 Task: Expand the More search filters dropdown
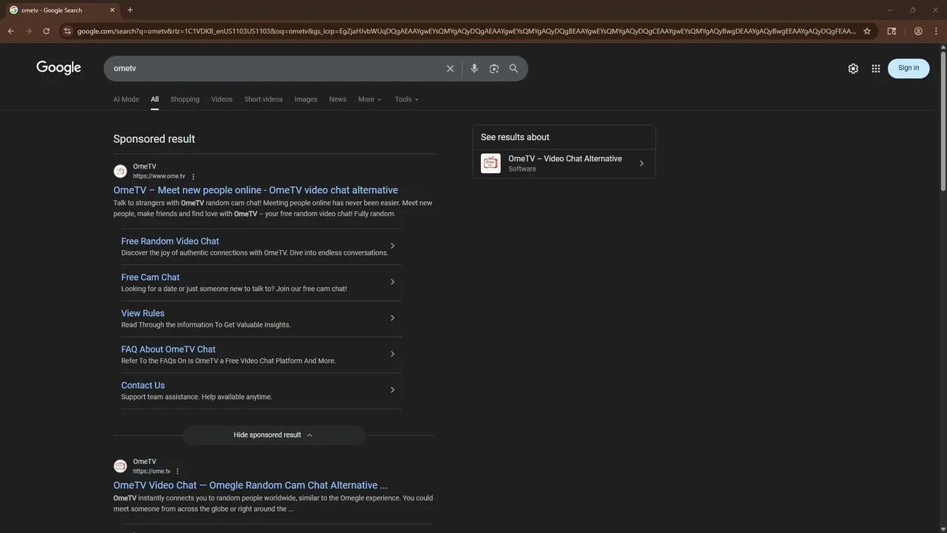pos(369,99)
